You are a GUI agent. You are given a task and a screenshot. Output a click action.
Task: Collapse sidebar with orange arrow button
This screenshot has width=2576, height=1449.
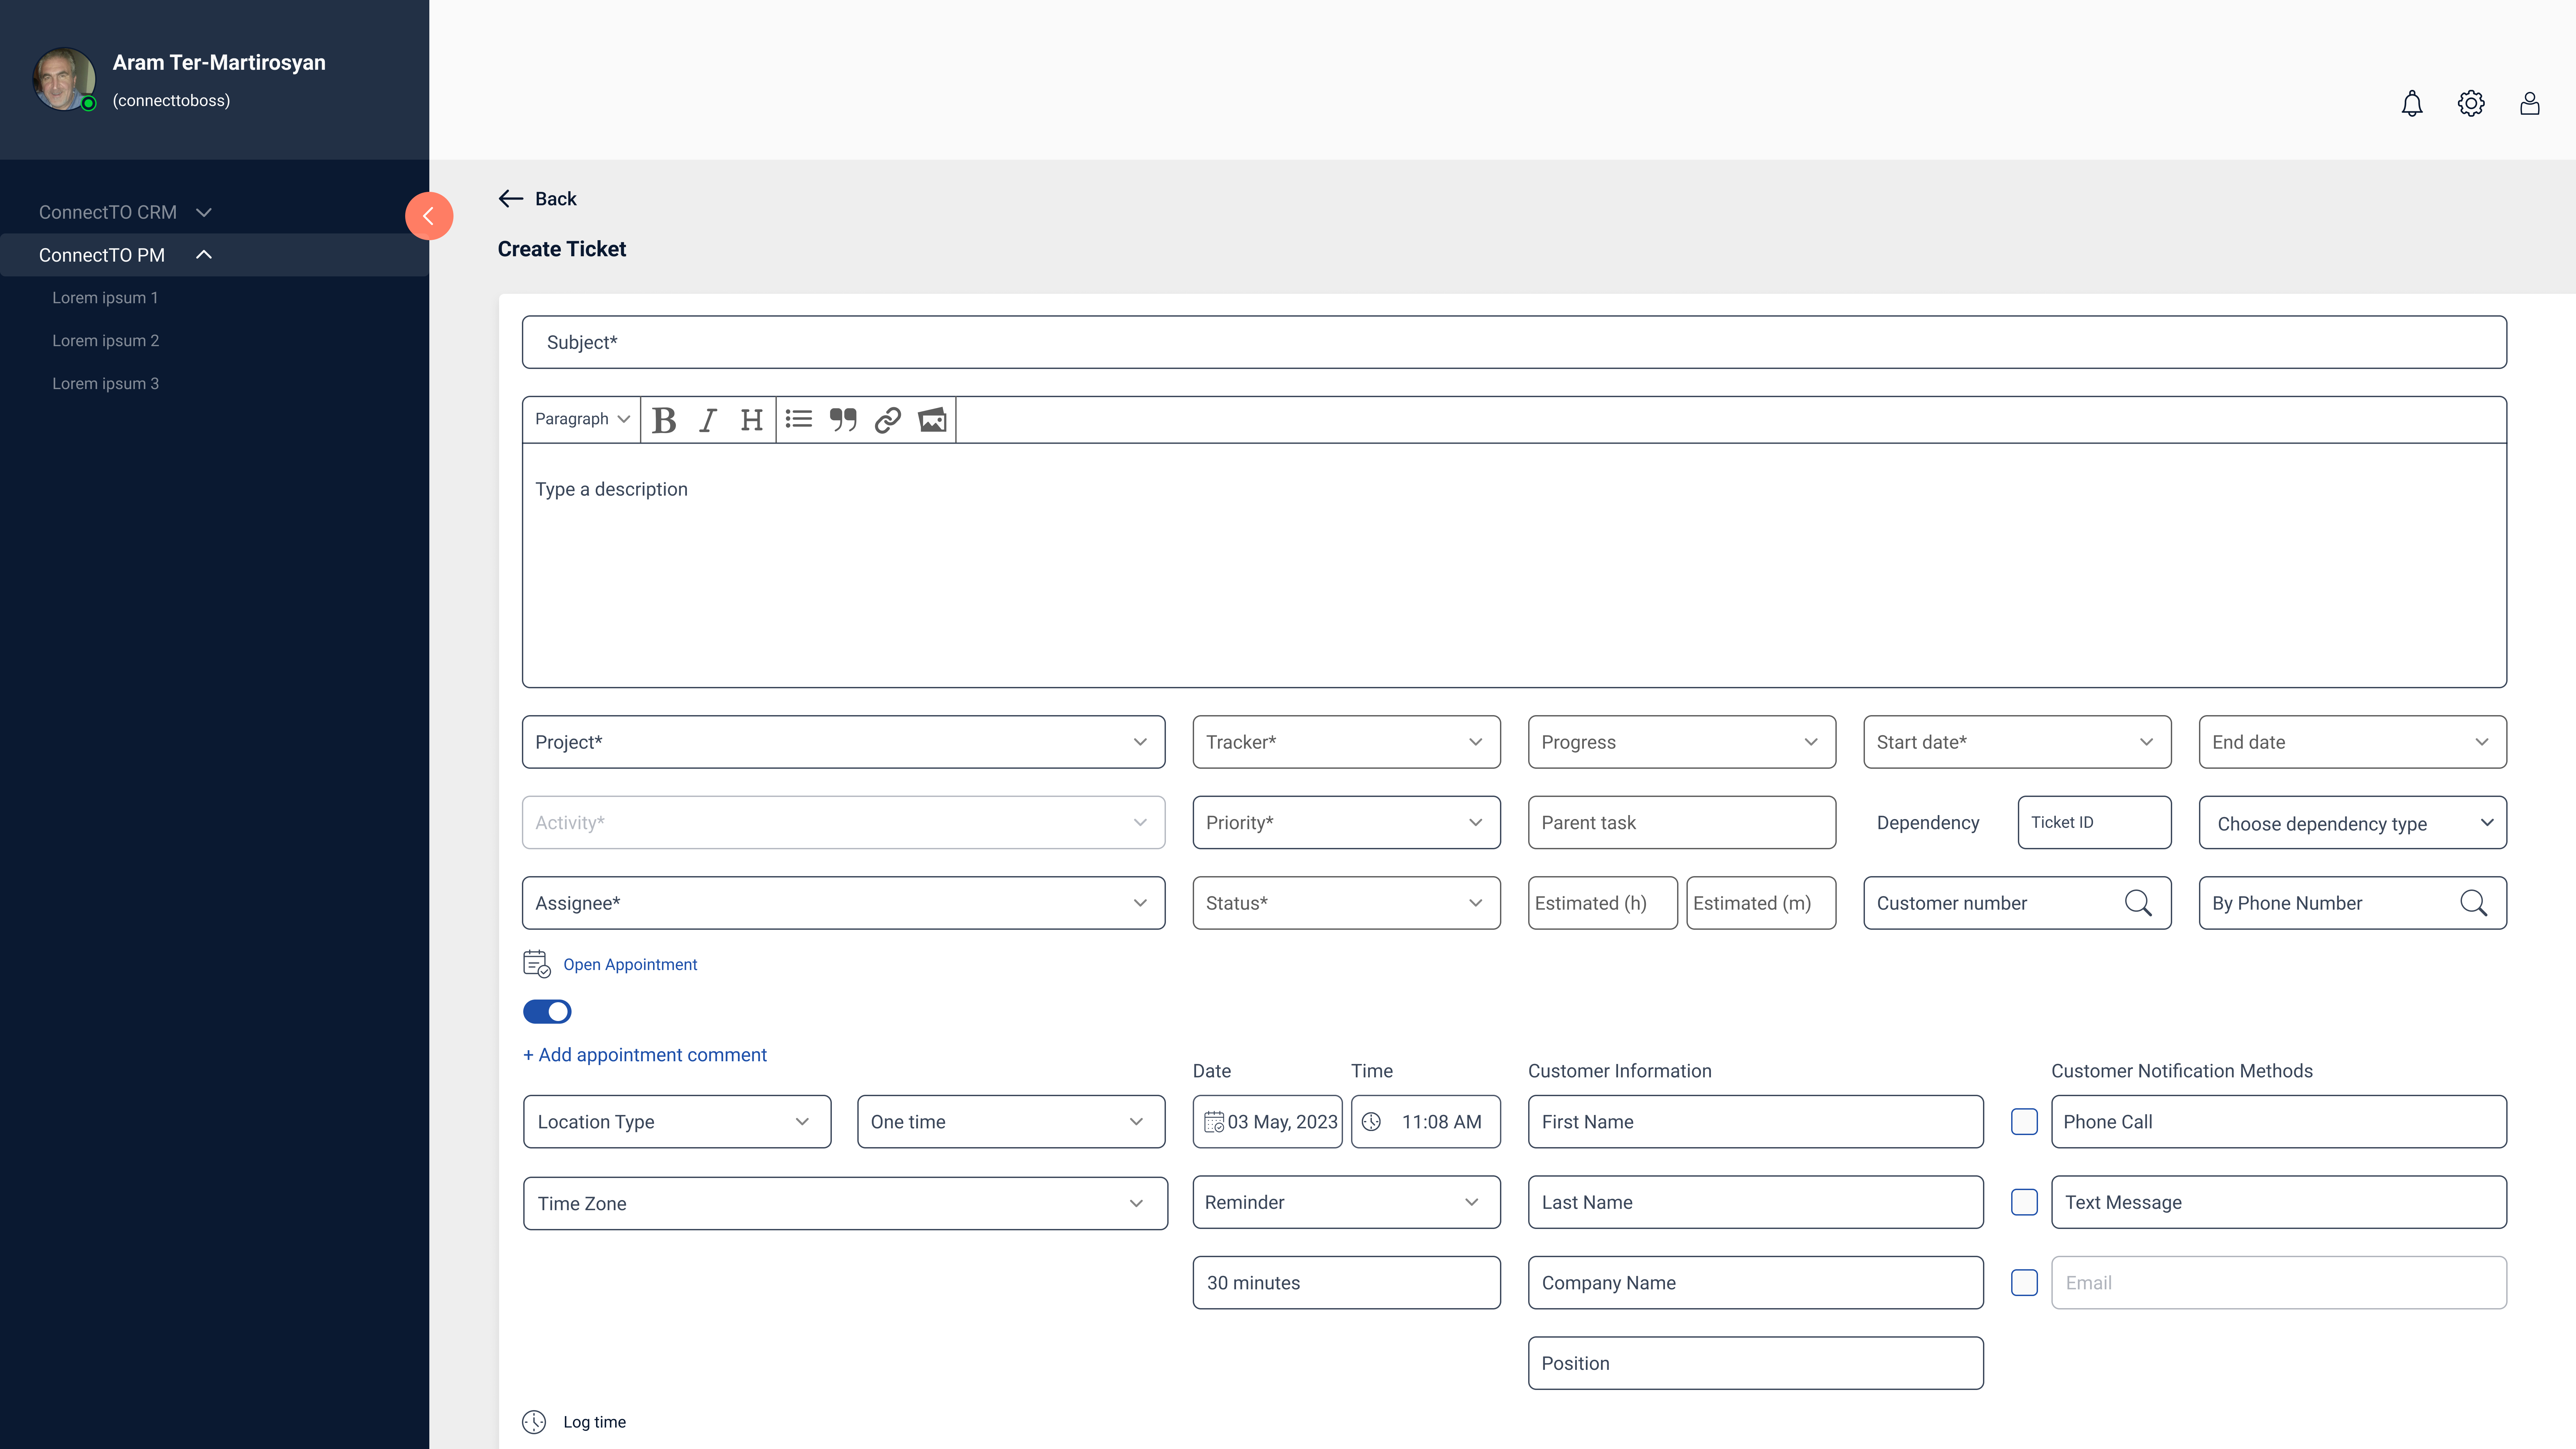(x=429, y=216)
